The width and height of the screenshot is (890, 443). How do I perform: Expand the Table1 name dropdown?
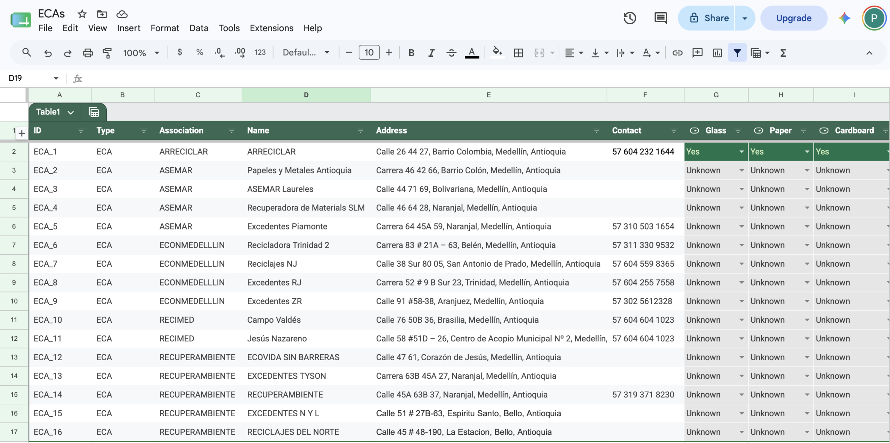tap(71, 112)
